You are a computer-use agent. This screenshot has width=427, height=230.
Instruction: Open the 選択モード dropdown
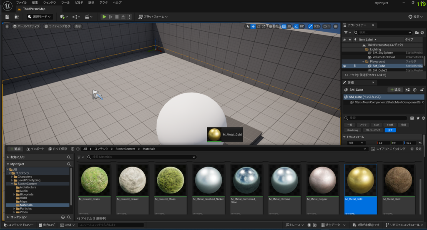[40, 17]
